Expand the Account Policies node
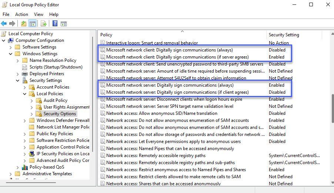Image resolution: width=334 pixels, height=193 pixels. 25,87
